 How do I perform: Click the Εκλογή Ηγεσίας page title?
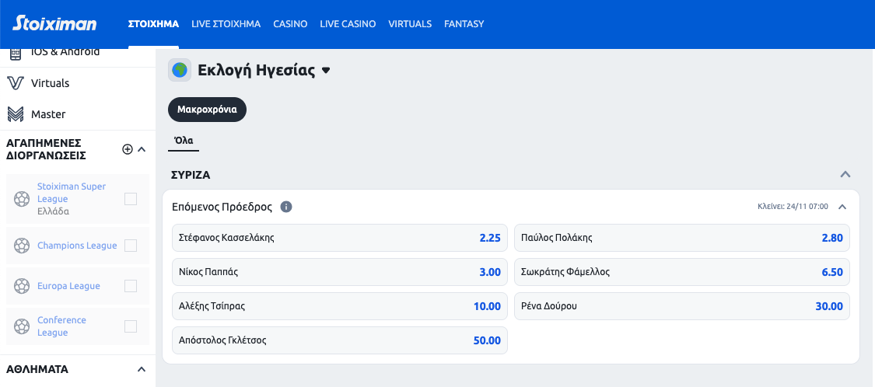click(x=256, y=70)
